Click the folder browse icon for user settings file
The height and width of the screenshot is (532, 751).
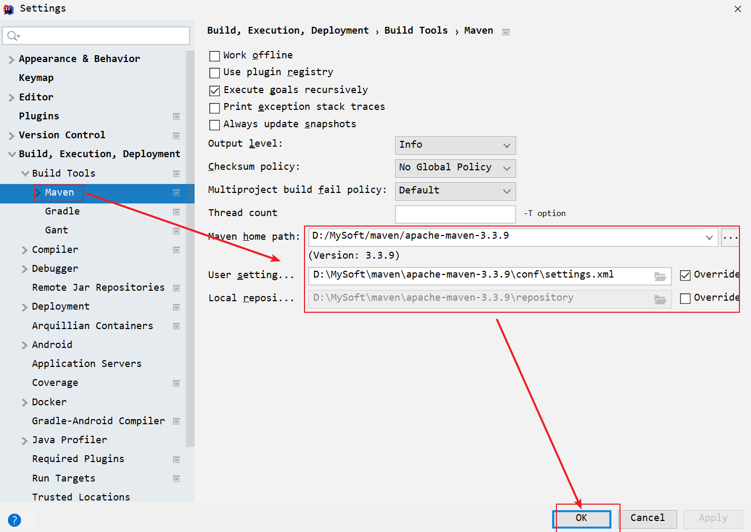(660, 276)
